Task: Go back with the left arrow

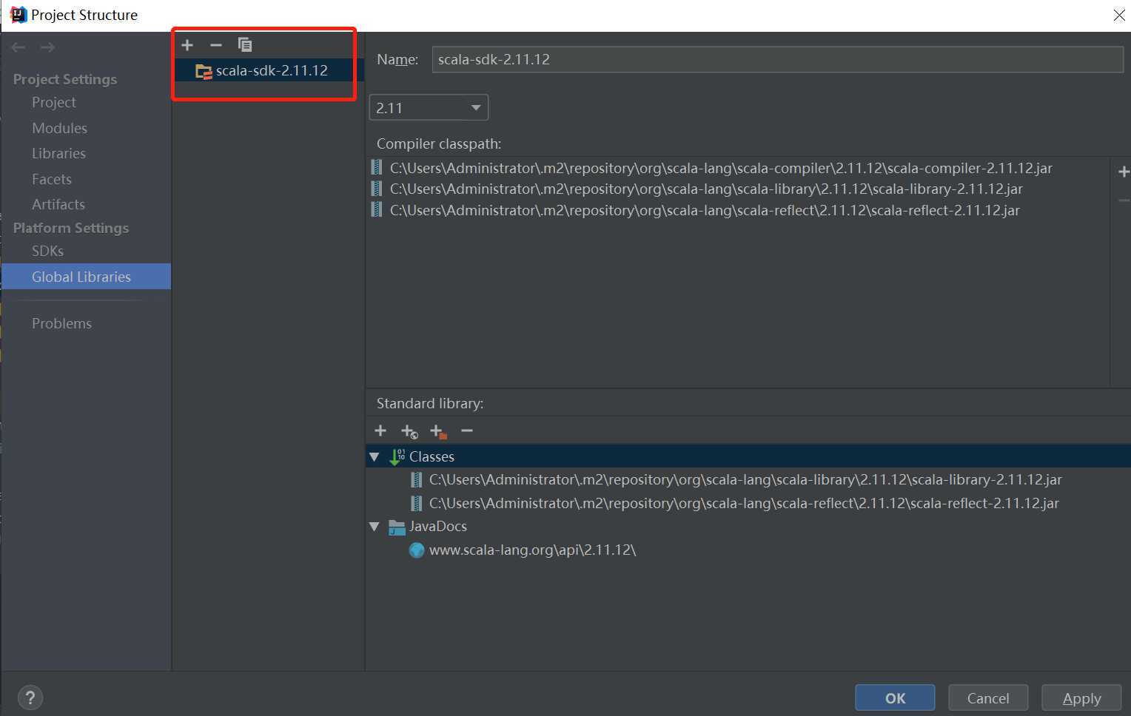Action: (19, 47)
